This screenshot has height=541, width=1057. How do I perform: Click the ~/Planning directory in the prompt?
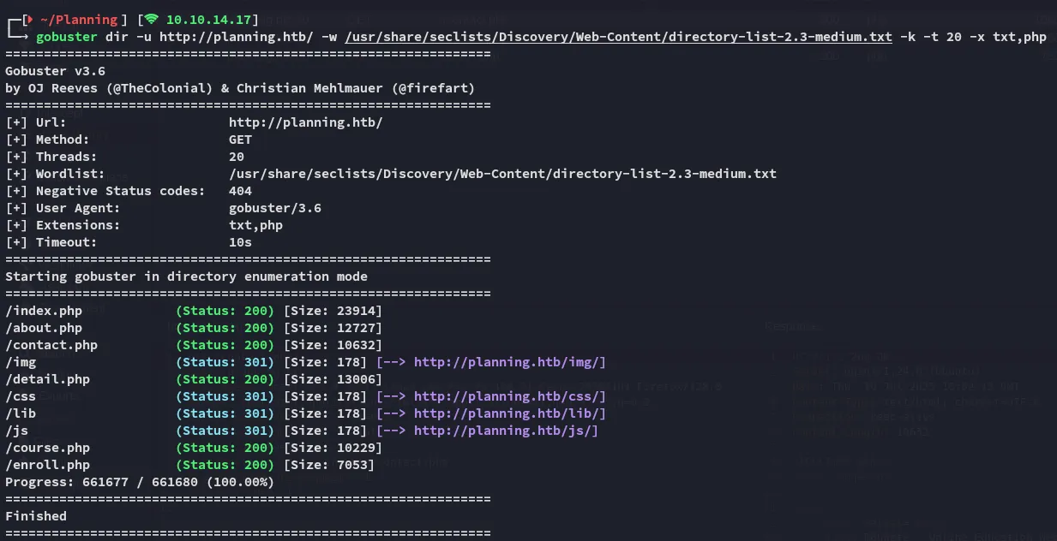[x=79, y=19]
